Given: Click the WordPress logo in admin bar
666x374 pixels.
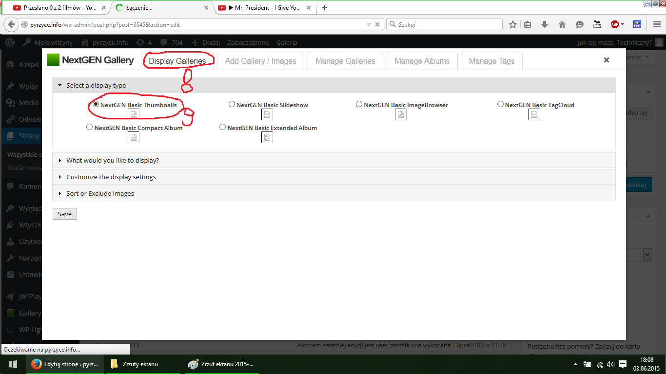Looking at the screenshot, I should (10, 43).
